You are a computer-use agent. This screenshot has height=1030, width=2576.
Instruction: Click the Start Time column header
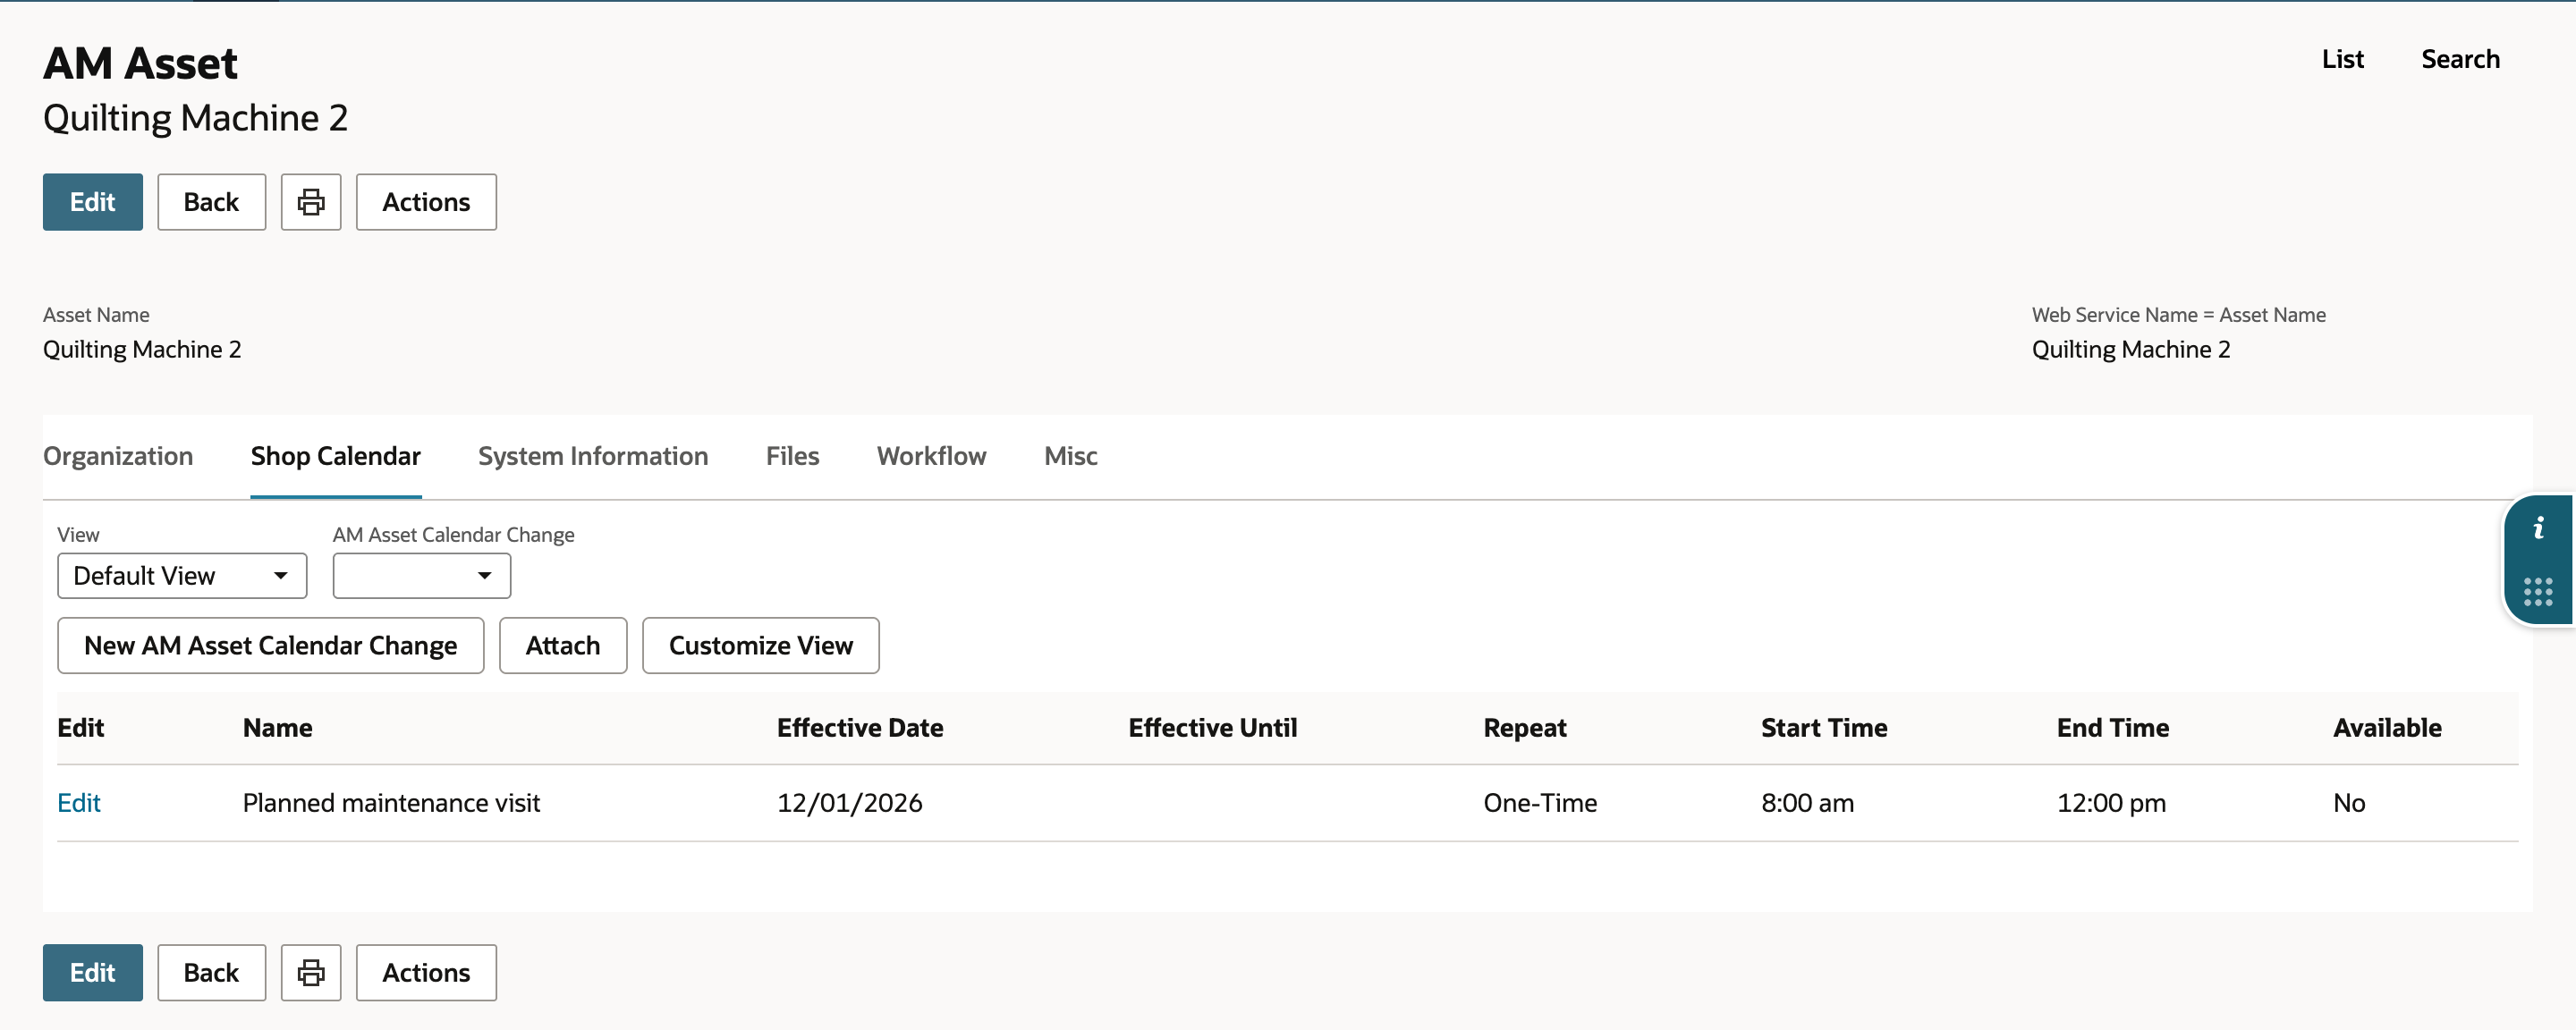pos(1824,728)
